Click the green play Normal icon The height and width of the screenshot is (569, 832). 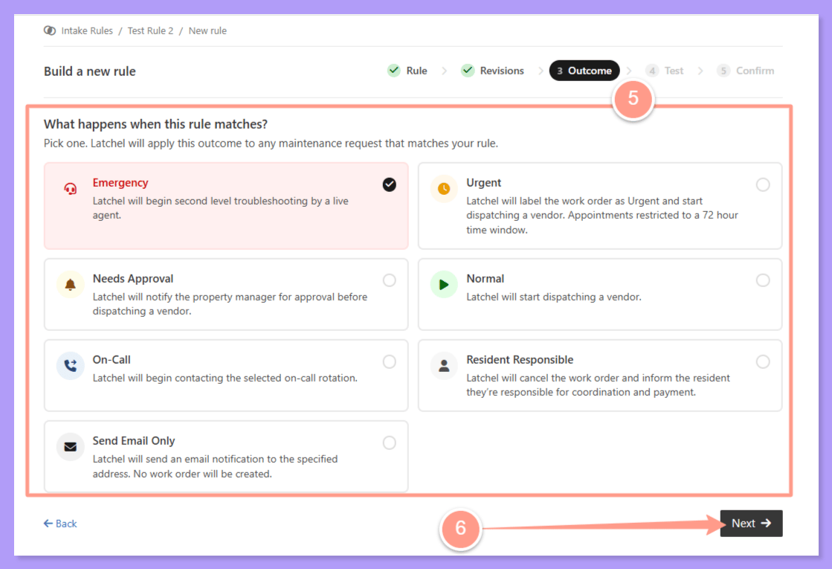444,284
